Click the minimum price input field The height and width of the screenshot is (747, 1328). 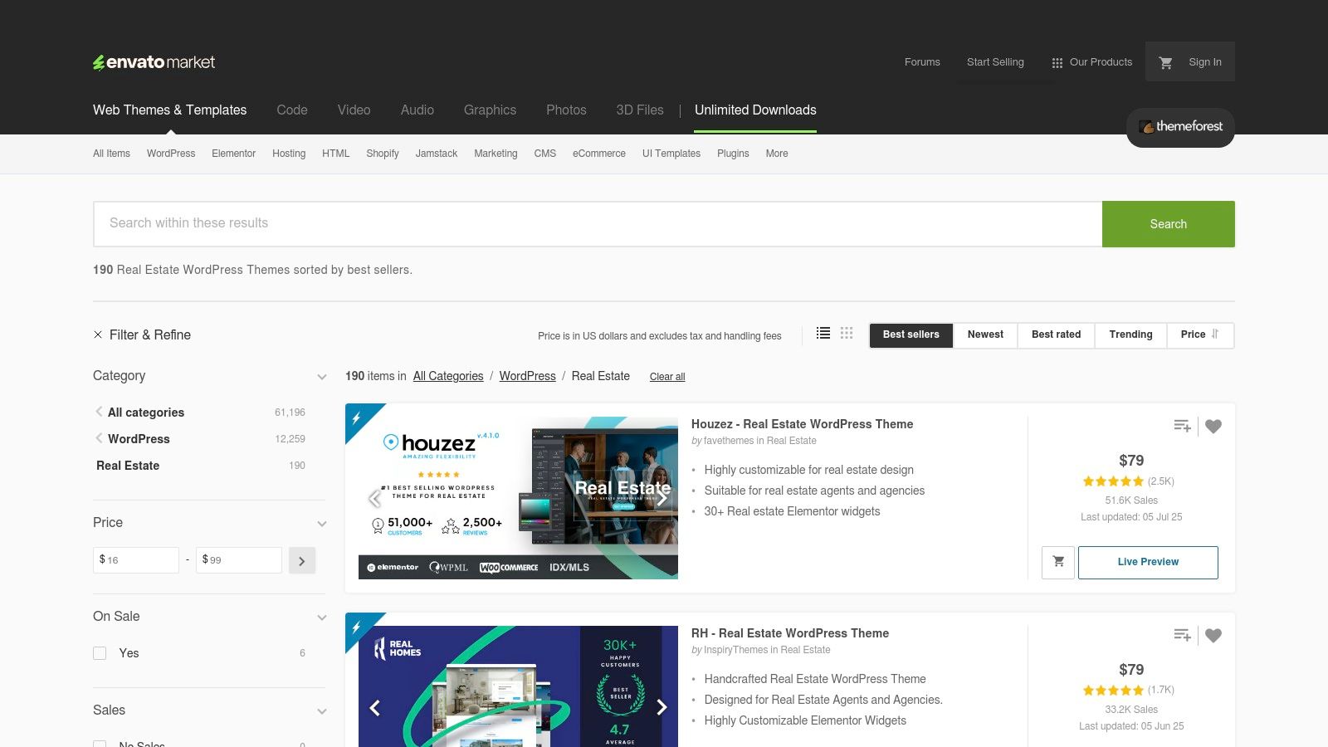(x=136, y=560)
